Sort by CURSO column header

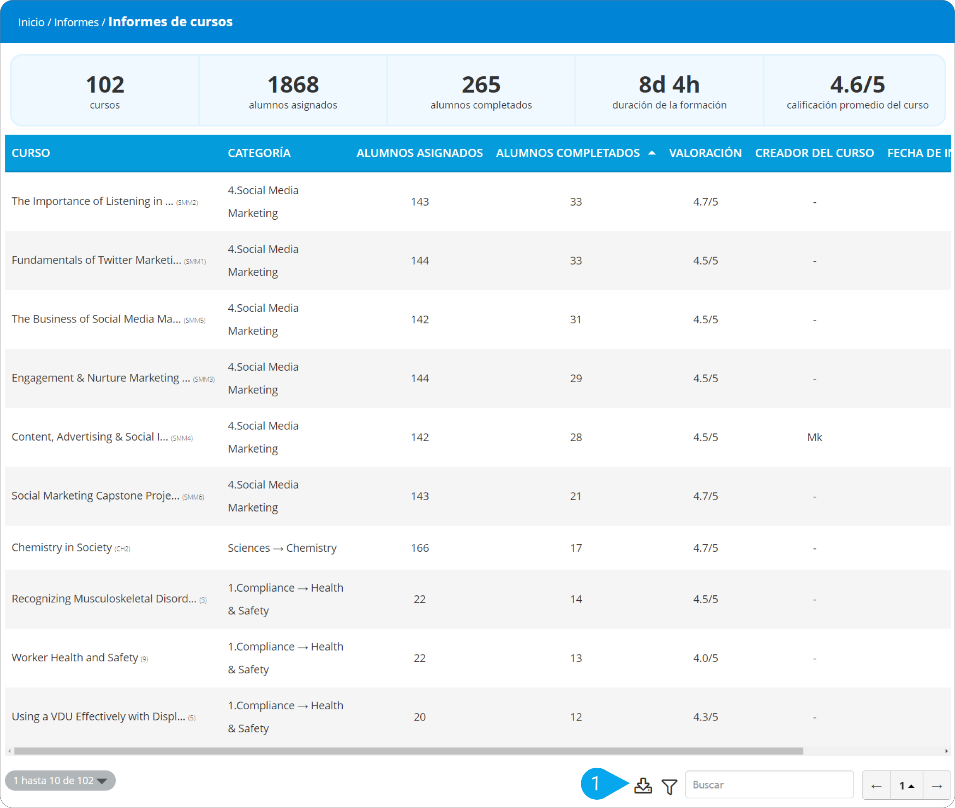click(x=31, y=153)
